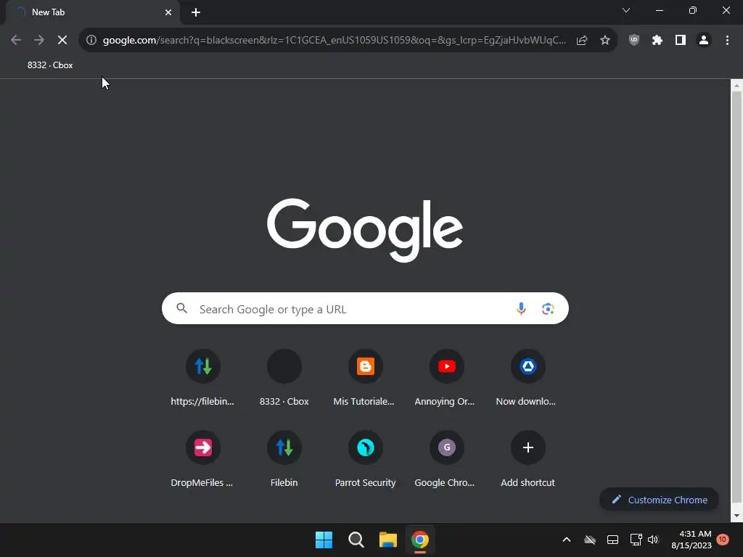Open the Parrot Security shortcut

(x=366, y=459)
